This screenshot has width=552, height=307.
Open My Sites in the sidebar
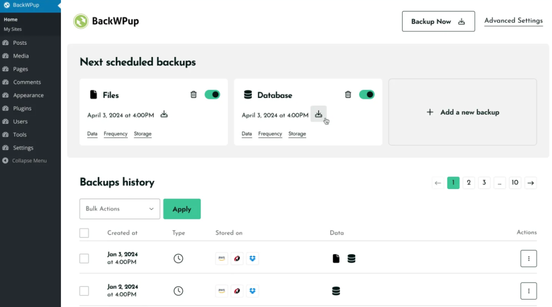(x=13, y=29)
